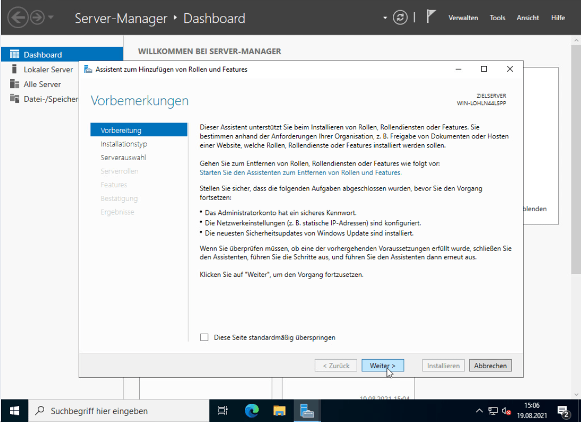Click the Weiter button

[383, 366]
